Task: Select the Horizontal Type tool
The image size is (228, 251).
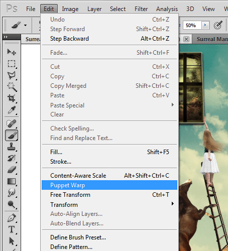Action: (12, 229)
